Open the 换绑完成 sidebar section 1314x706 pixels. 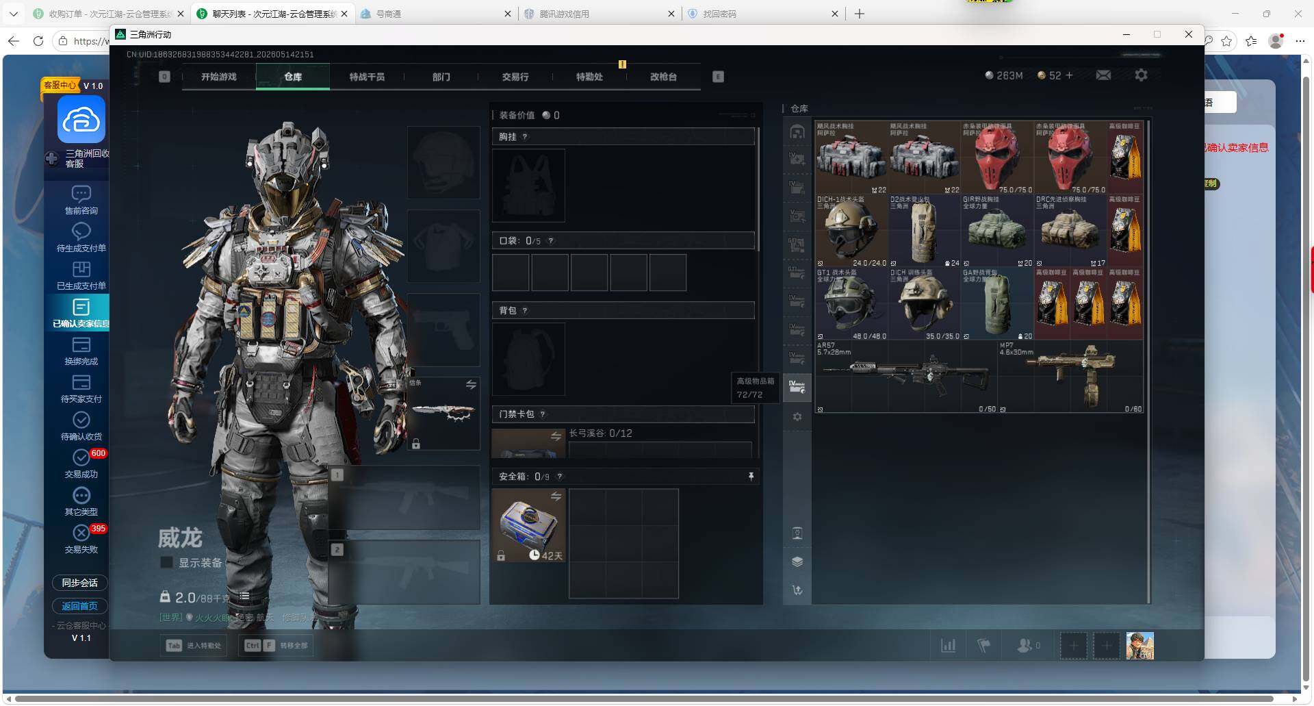[x=81, y=351]
